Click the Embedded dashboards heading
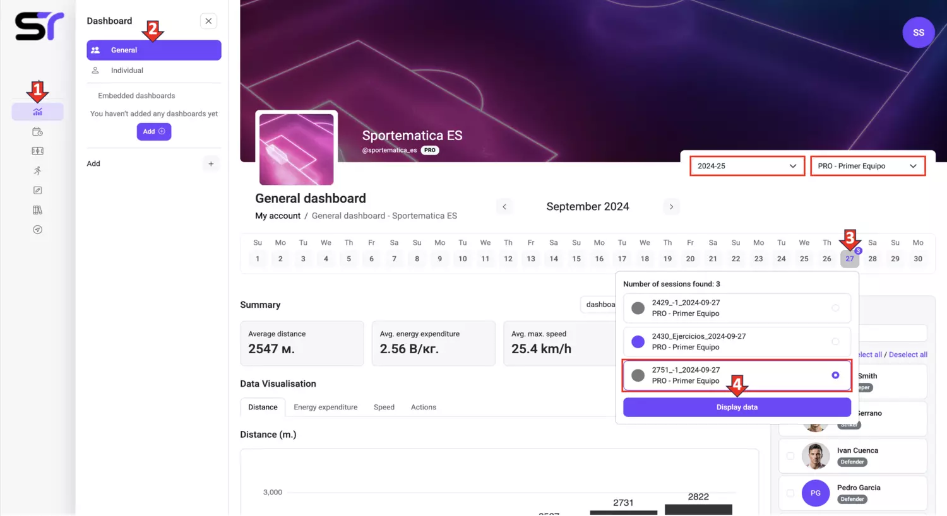The width and height of the screenshot is (947, 516). 136,96
